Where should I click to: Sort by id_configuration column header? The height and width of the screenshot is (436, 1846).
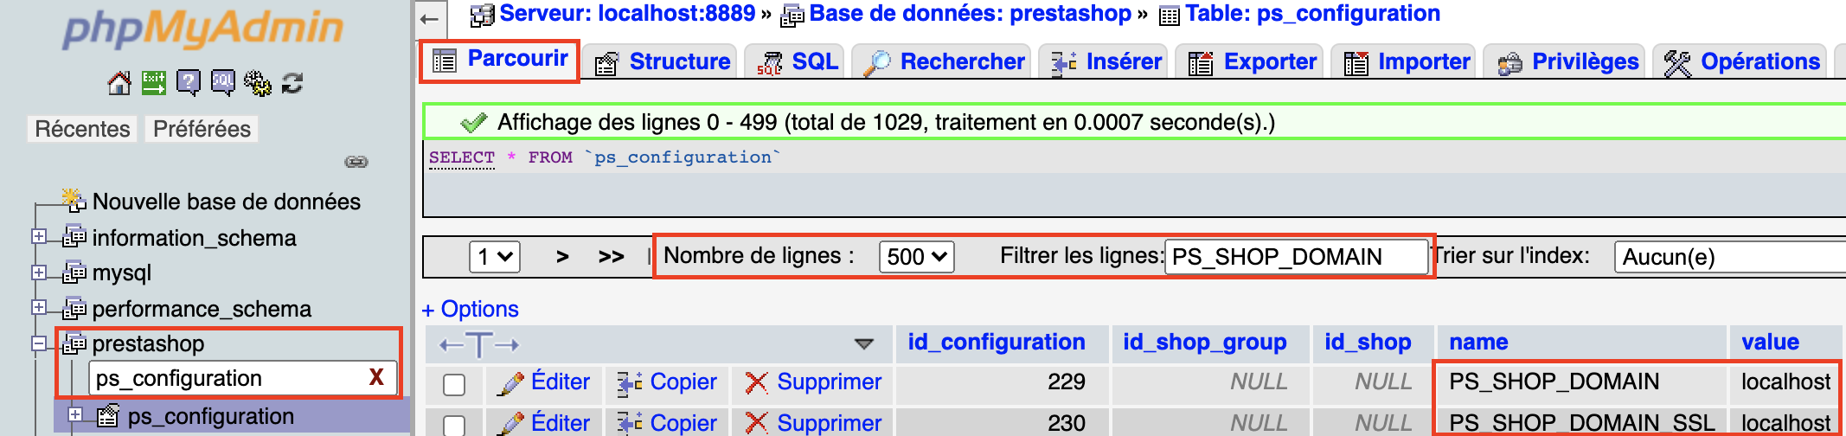pyautogui.click(x=997, y=343)
